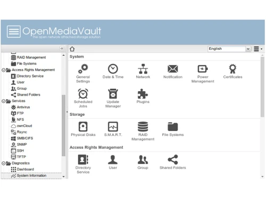266x199 pixels.
Task: Select FTP service in the sidebar
Action: 17,114
